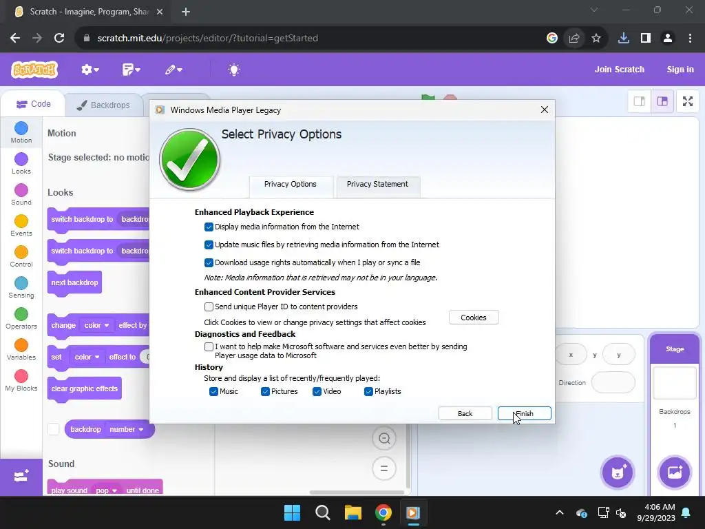Show hidden system tray icons
The width and height of the screenshot is (705, 529).
(x=559, y=512)
